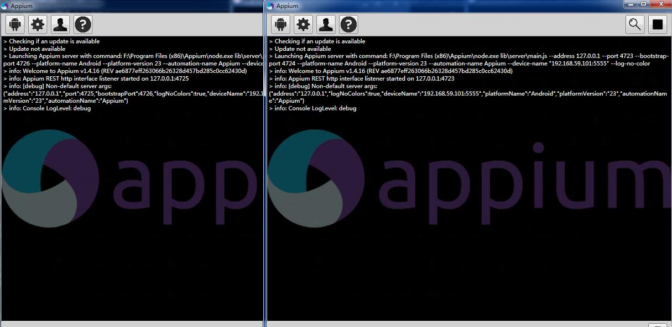Select 'Welcome to Appium v1.4.16' line in left log

pyautogui.click(x=125, y=71)
